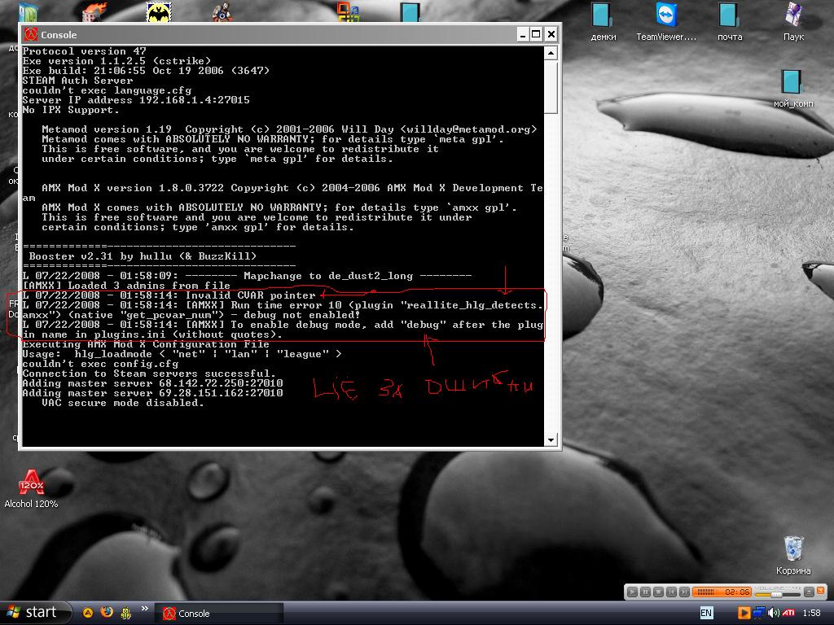Click the 'Booster v2.31 by hullu' line
The image size is (834, 625).
(143, 256)
